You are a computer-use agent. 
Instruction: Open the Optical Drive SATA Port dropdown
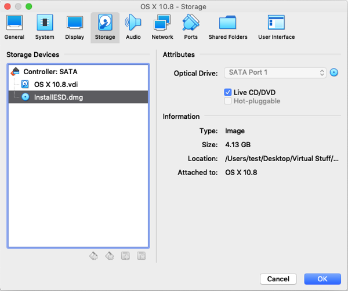point(275,72)
